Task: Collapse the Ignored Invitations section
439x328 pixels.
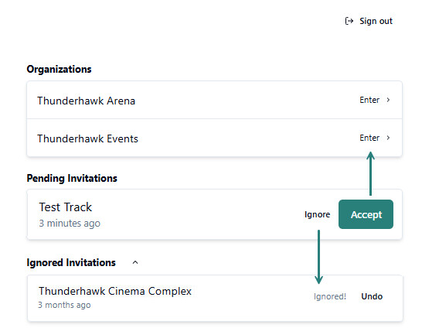Action: coord(135,263)
